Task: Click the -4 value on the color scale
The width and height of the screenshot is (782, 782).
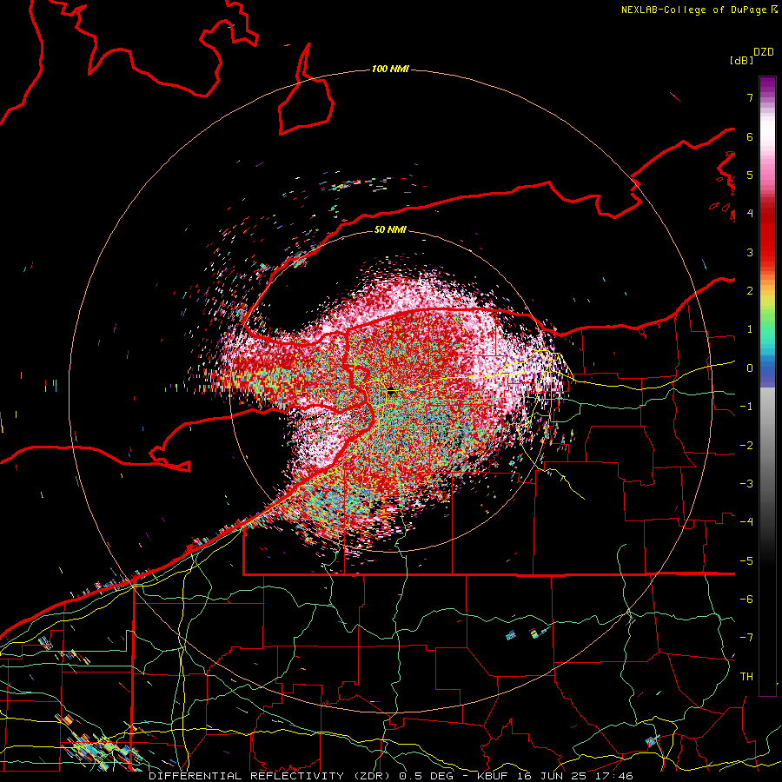Action: click(x=746, y=522)
